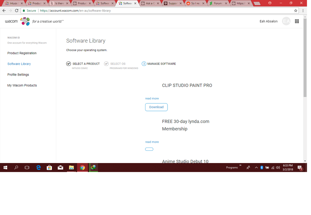Bookmark this page with the star icon

click(295, 11)
